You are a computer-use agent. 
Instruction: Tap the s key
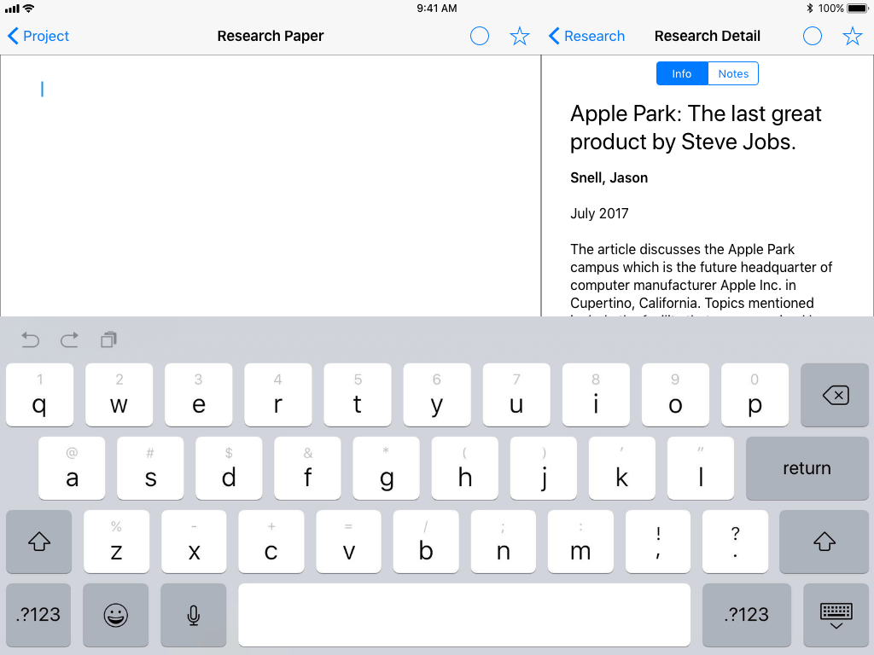coord(150,468)
